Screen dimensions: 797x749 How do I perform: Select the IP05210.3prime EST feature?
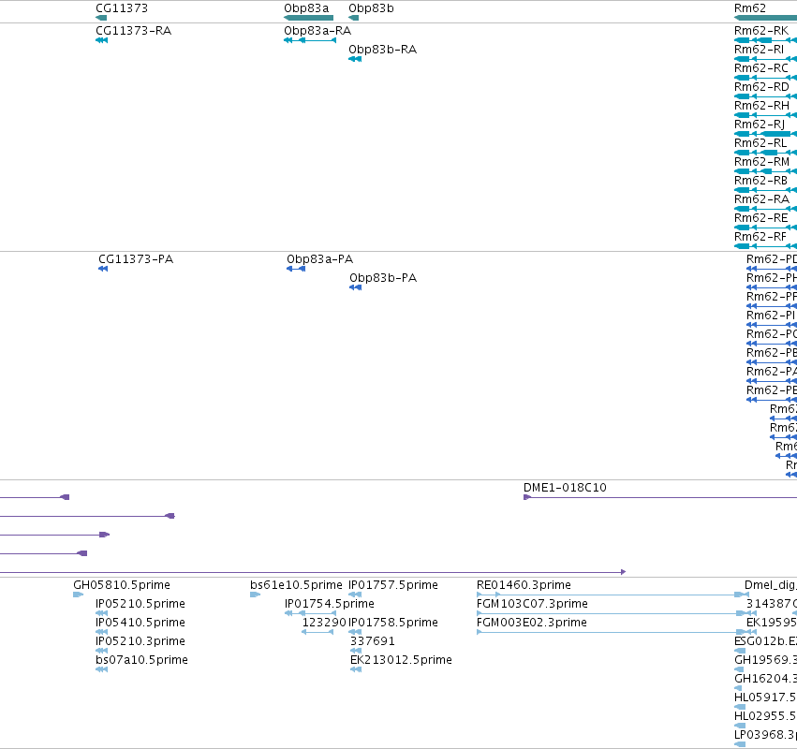pos(102,651)
